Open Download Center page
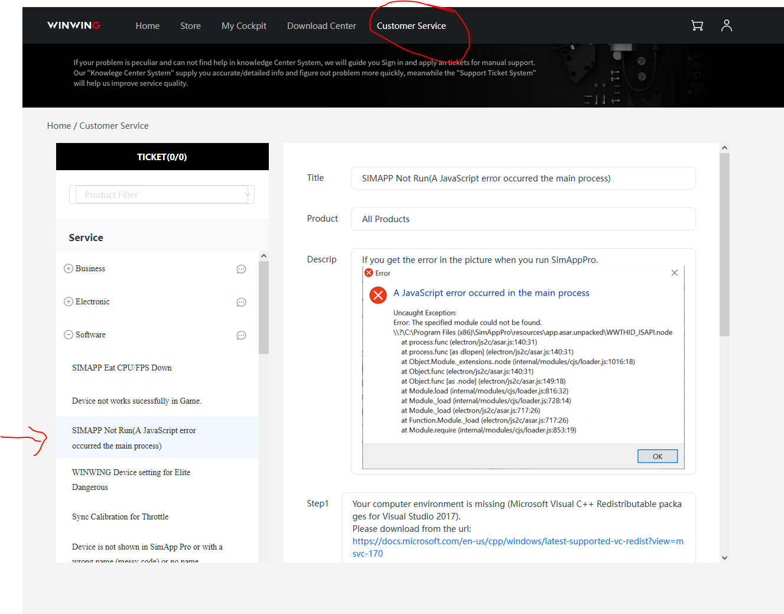The width and height of the screenshot is (784, 614). point(321,26)
